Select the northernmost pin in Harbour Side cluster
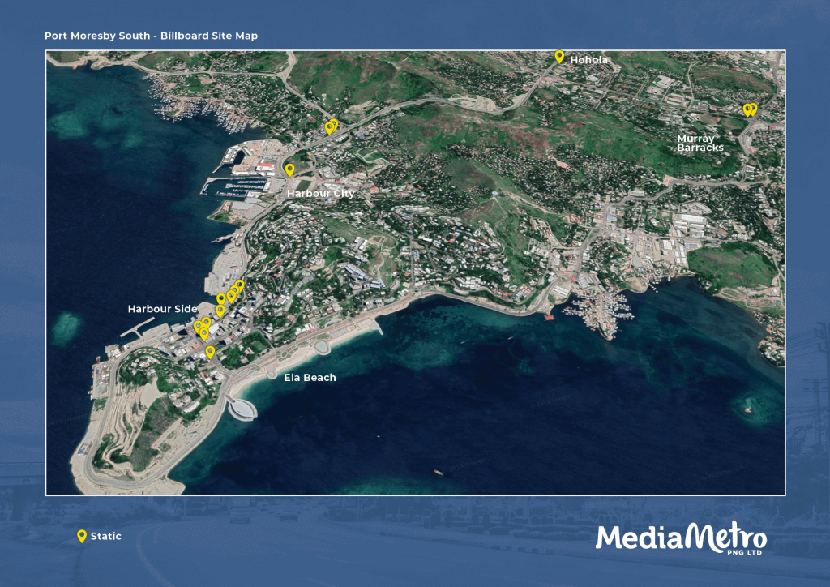This screenshot has height=587, width=830. pos(239,285)
